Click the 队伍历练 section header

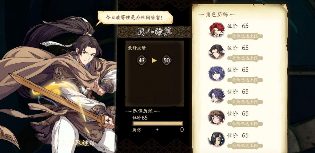[x=143, y=111]
